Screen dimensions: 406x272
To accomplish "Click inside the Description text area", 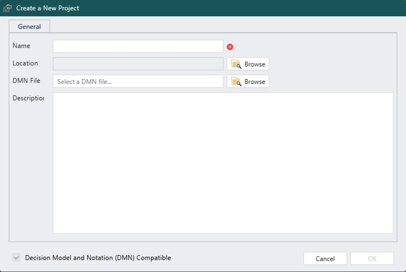I will (x=223, y=163).
